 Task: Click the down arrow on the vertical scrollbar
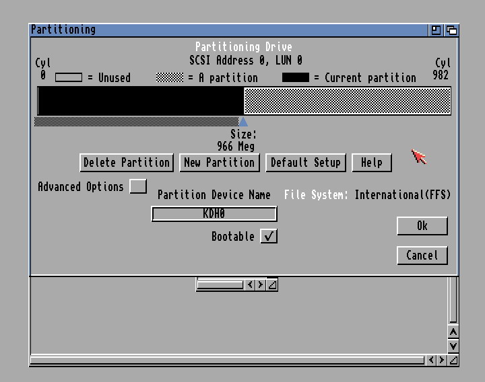[x=453, y=346]
